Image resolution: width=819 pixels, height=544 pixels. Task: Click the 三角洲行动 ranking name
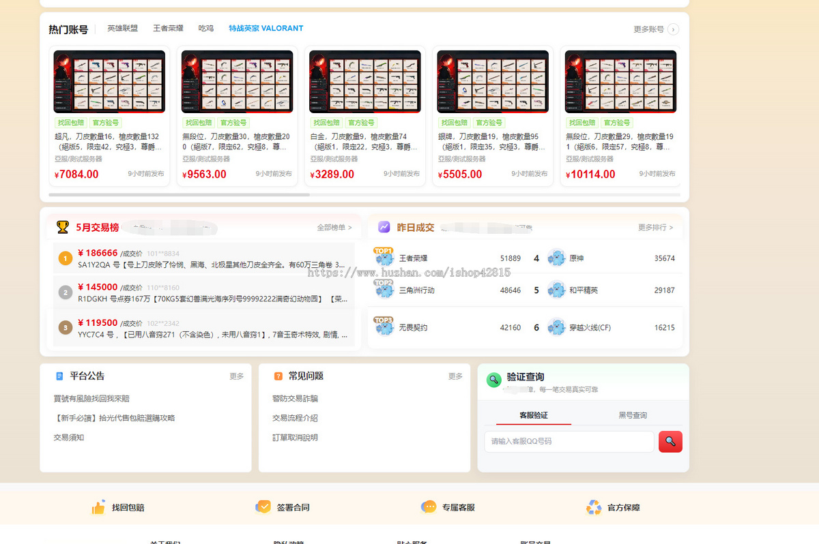pyautogui.click(x=416, y=290)
